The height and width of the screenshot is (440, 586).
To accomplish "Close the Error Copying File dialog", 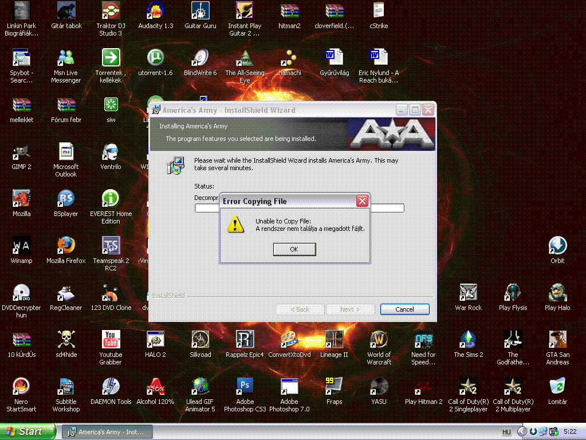I will [361, 201].
